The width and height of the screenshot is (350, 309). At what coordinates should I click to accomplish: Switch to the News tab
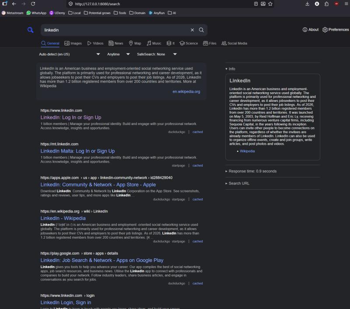point(116,43)
